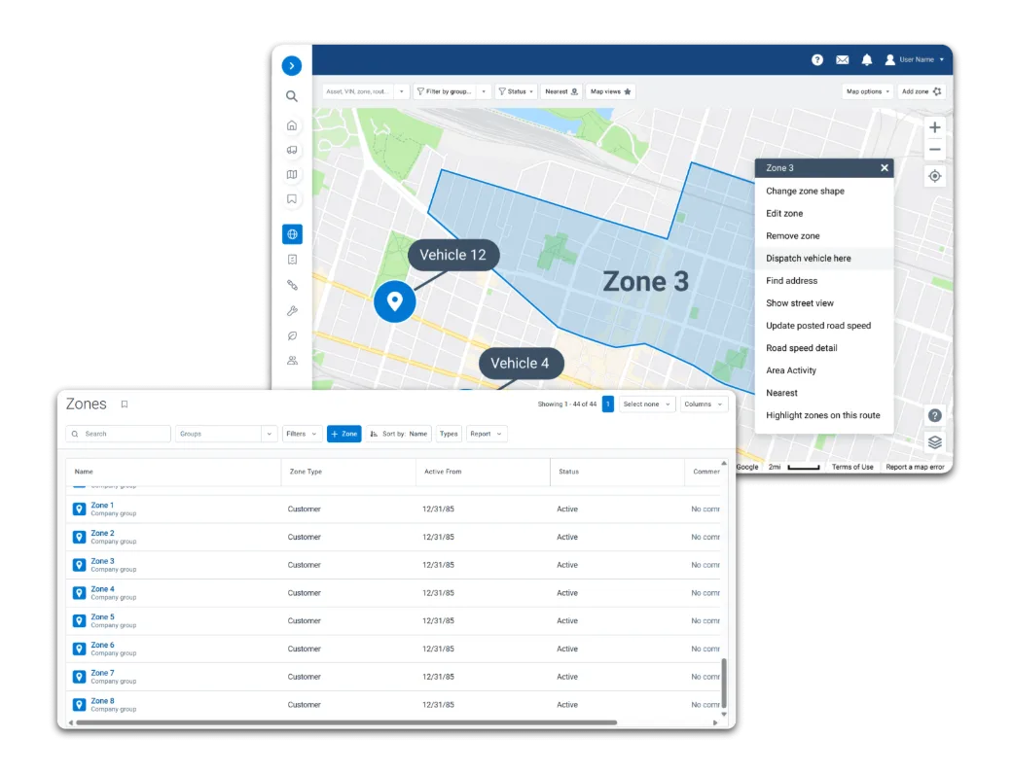Choose Dispatch vehicle here
This screenshot has width=1012, height=773.
pos(824,258)
